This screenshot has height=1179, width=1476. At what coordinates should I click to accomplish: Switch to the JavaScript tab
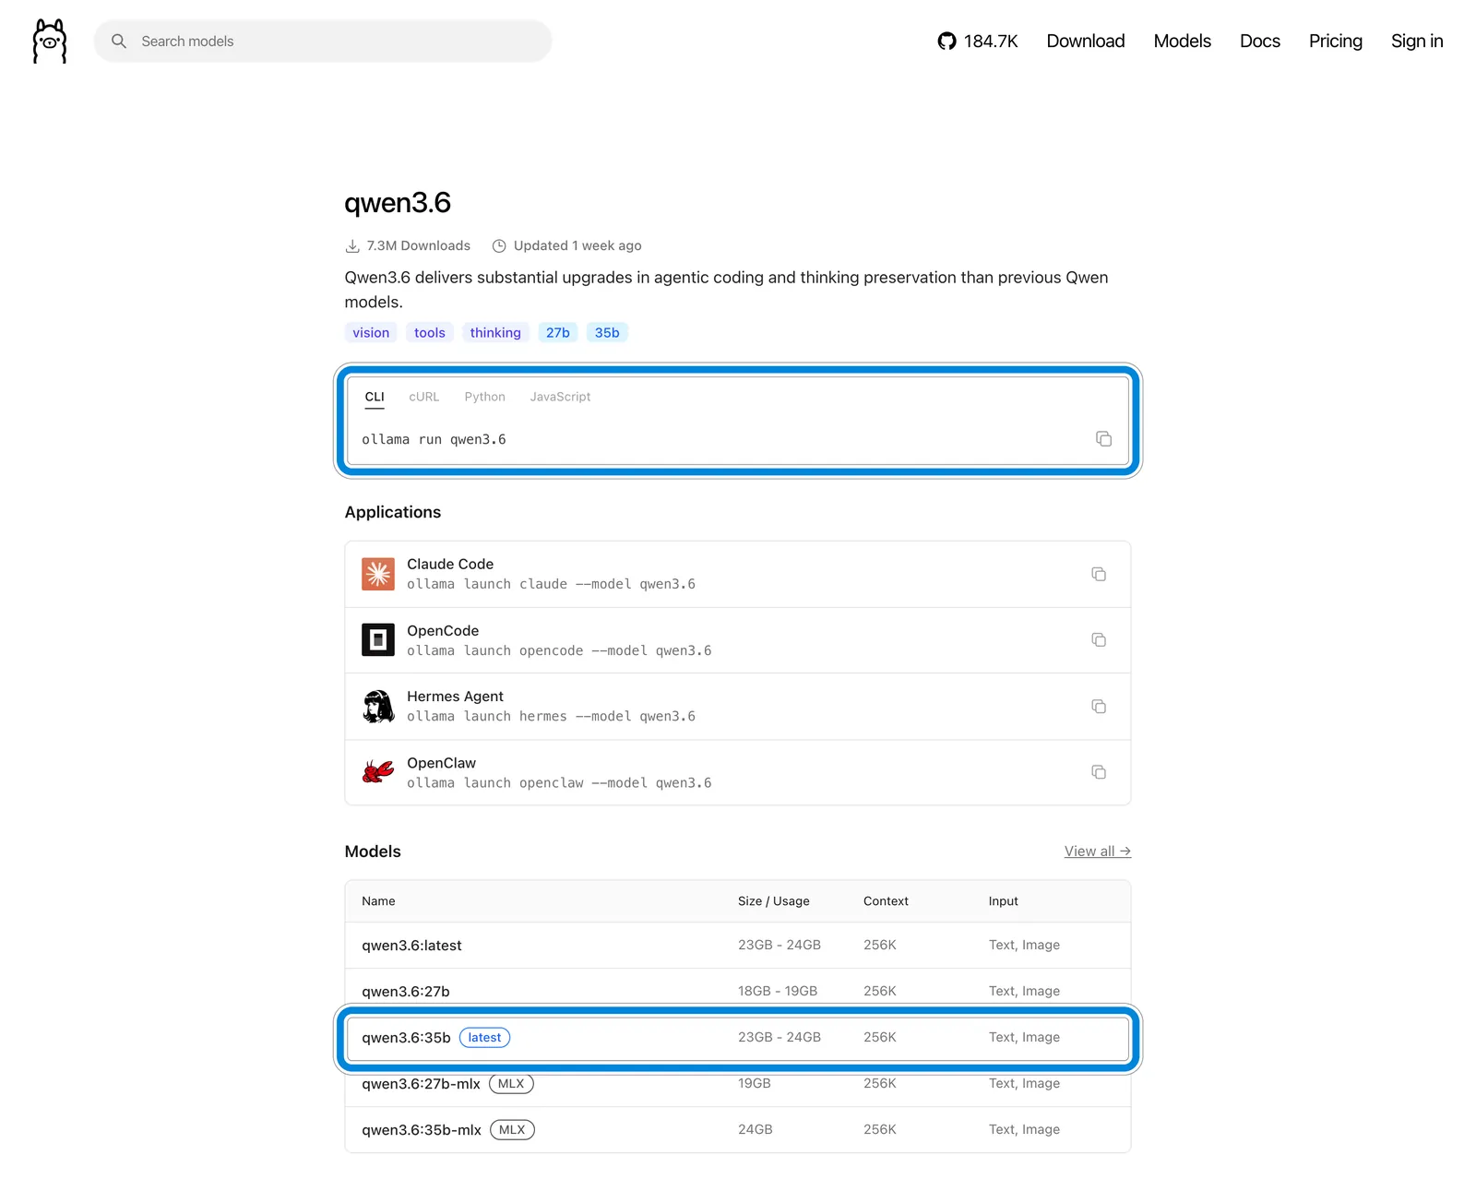point(560,397)
